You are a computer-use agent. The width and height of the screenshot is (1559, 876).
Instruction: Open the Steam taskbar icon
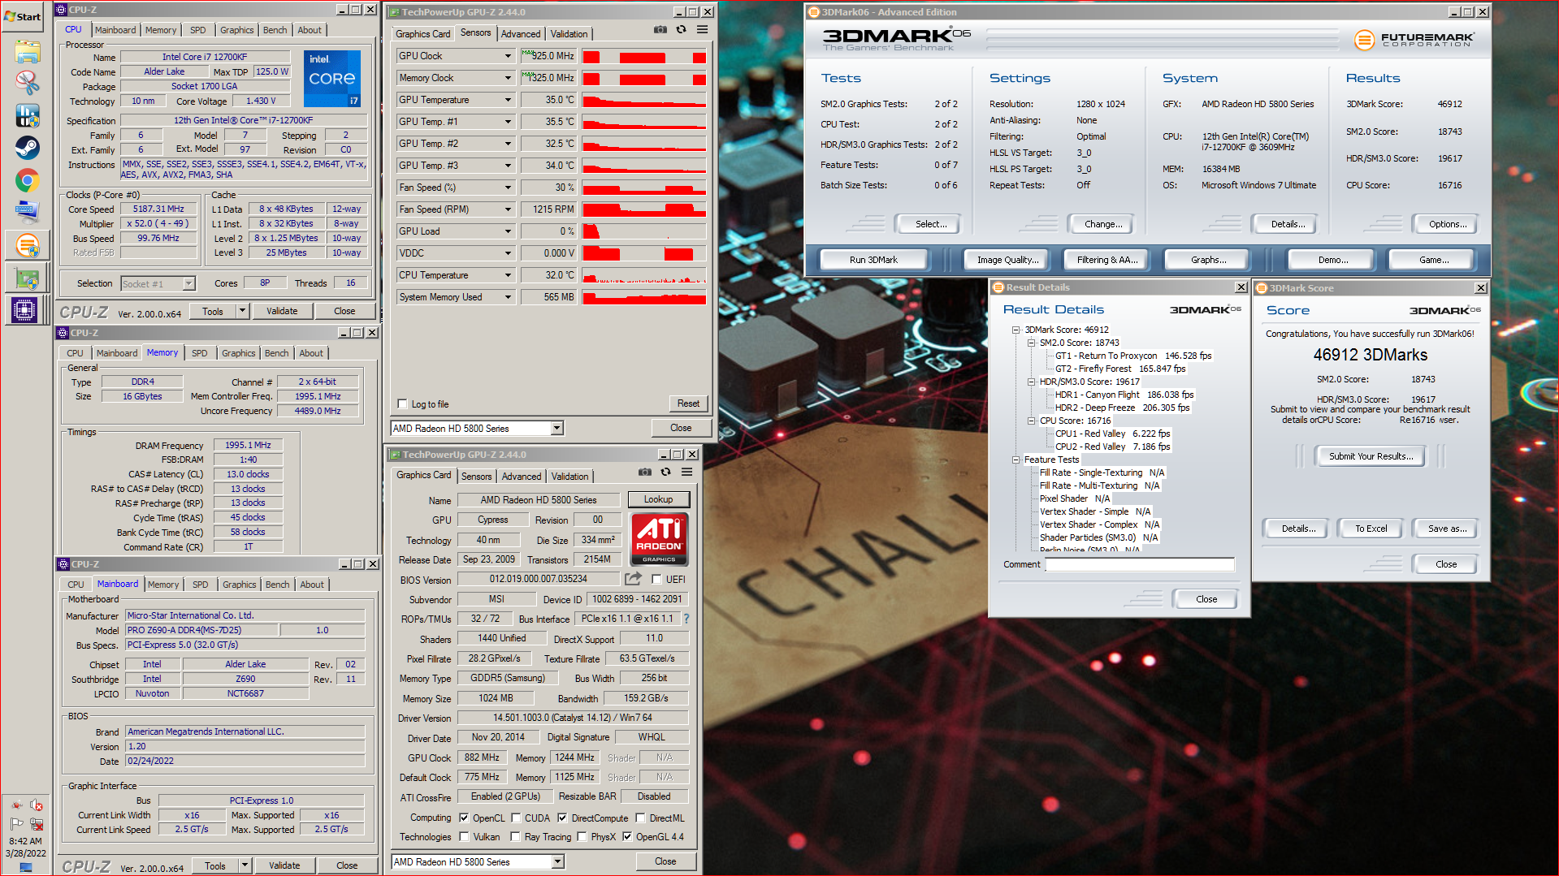tap(27, 148)
